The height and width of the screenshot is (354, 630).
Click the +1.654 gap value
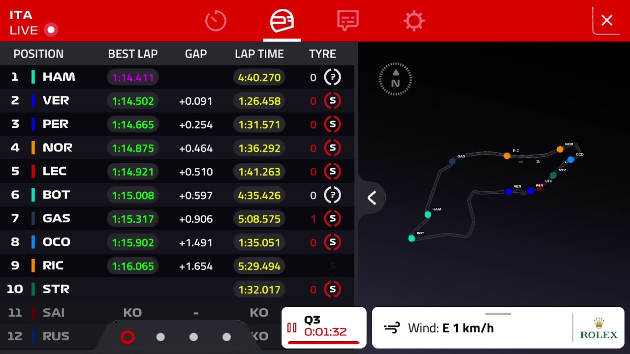point(196,266)
